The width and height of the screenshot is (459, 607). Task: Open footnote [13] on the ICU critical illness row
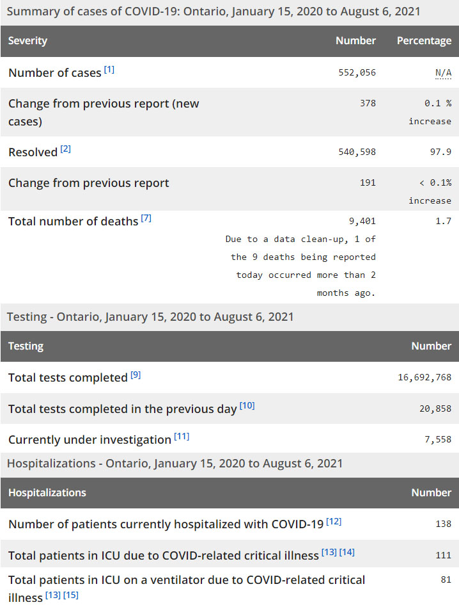329,553
